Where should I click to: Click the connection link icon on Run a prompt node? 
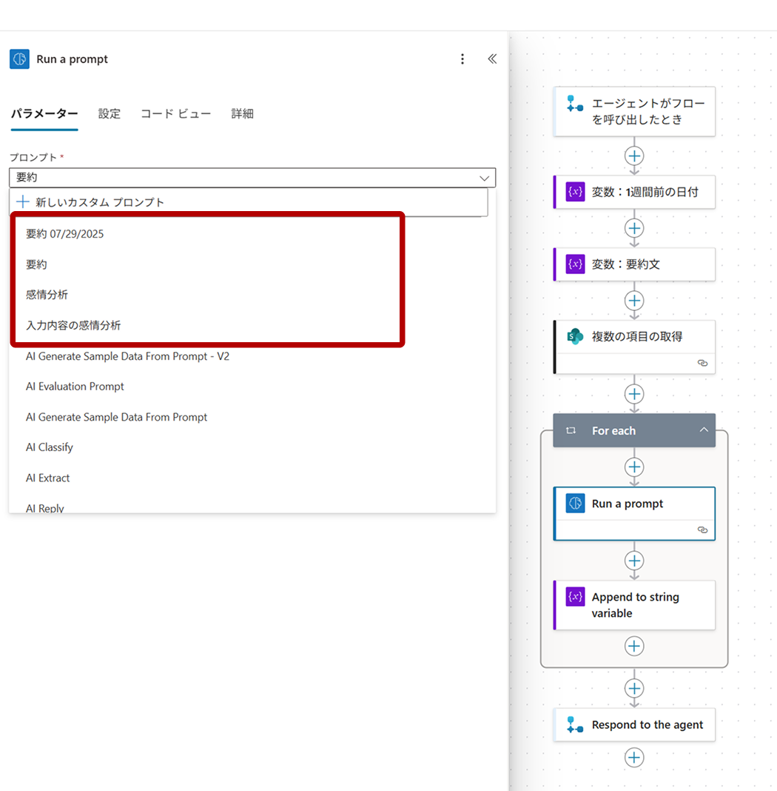coord(702,530)
